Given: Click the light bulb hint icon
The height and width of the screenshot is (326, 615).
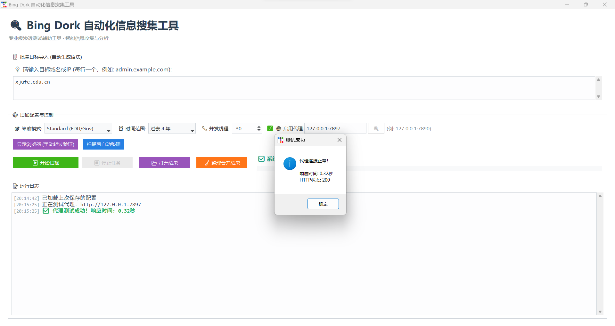Looking at the screenshot, I should click(x=18, y=69).
